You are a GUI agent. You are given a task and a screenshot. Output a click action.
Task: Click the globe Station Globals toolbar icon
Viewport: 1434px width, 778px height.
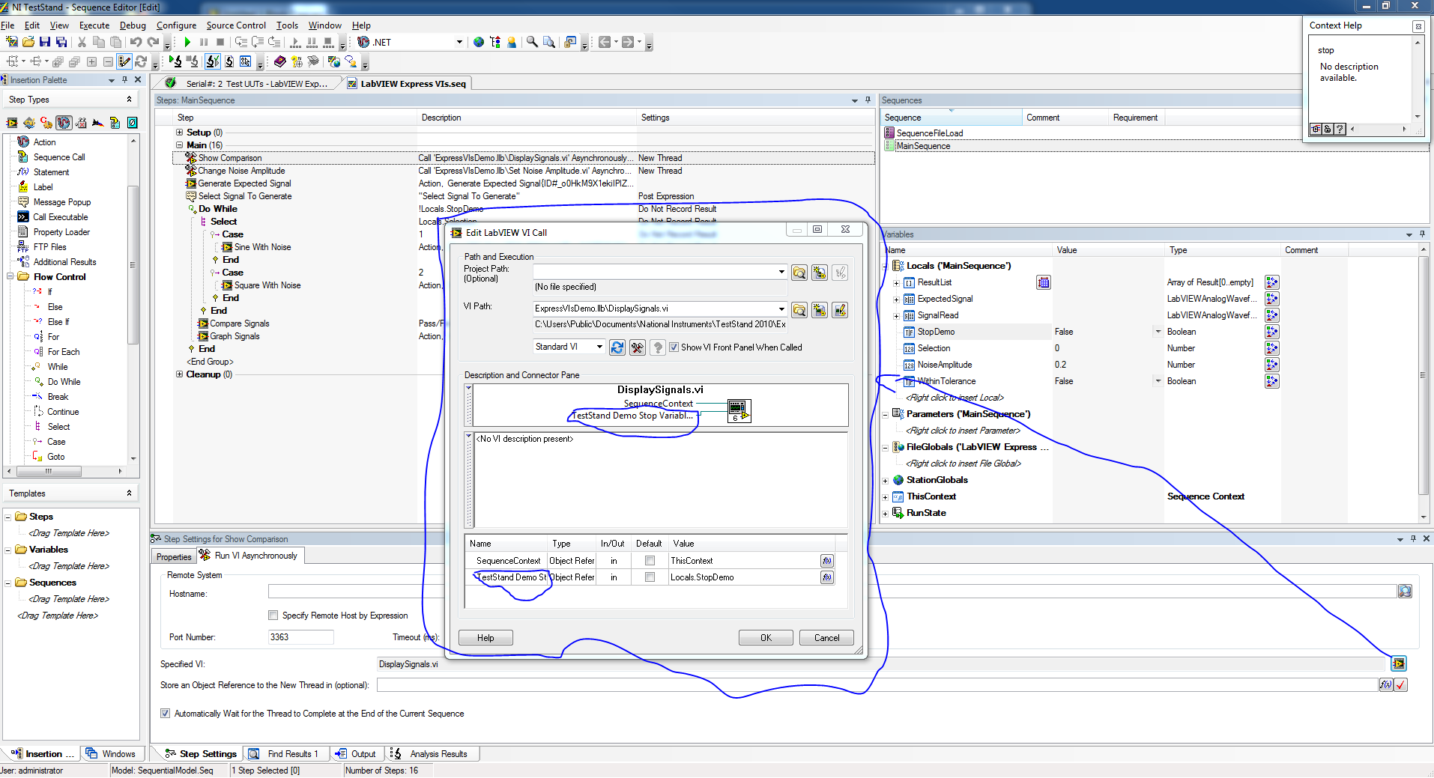tap(478, 42)
